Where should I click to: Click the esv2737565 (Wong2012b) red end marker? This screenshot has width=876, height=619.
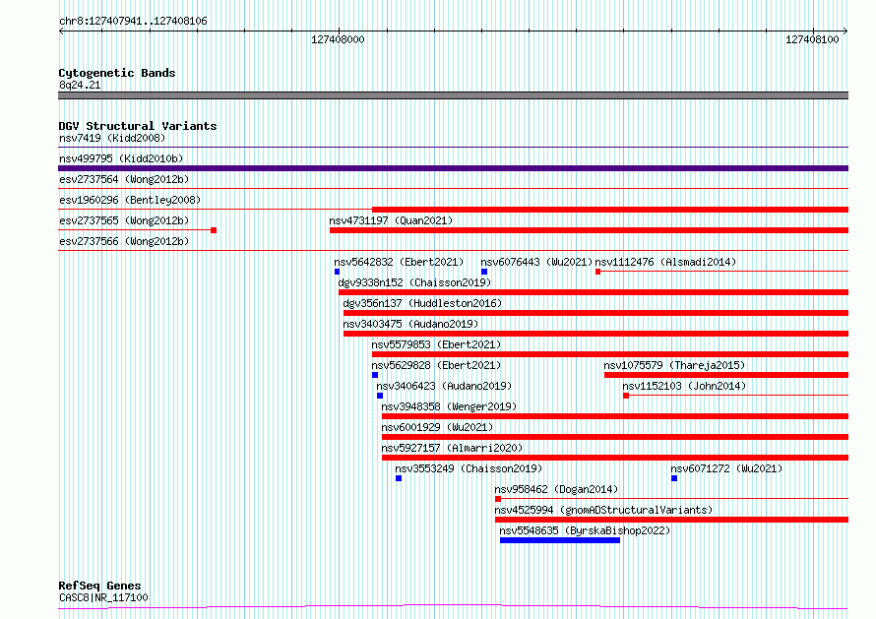tap(214, 230)
